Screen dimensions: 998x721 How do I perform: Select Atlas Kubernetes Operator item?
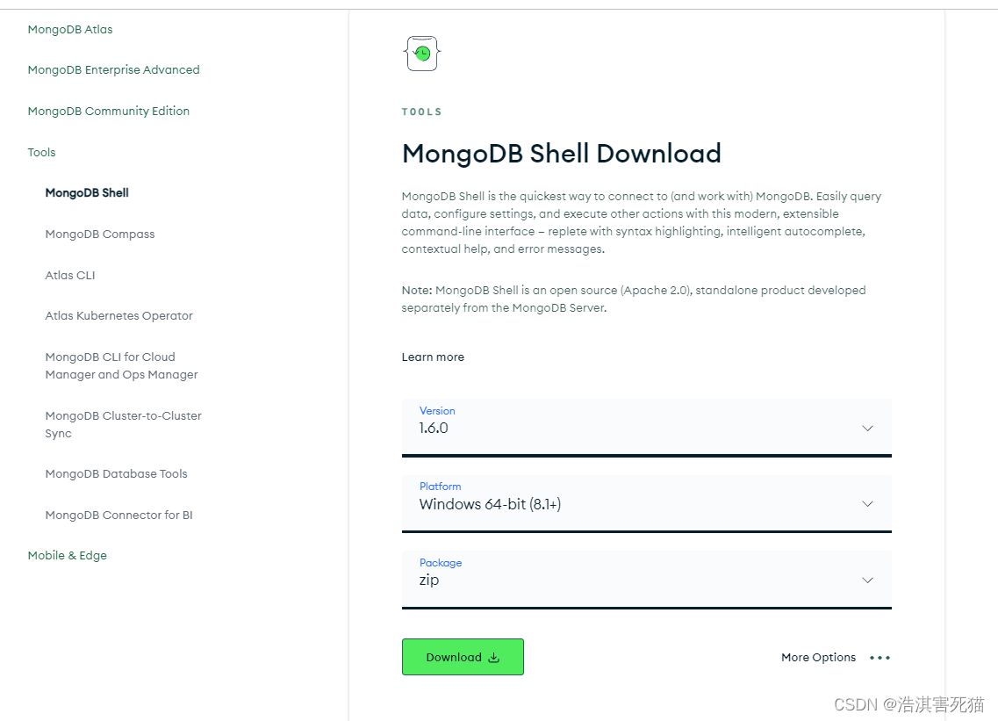(118, 316)
